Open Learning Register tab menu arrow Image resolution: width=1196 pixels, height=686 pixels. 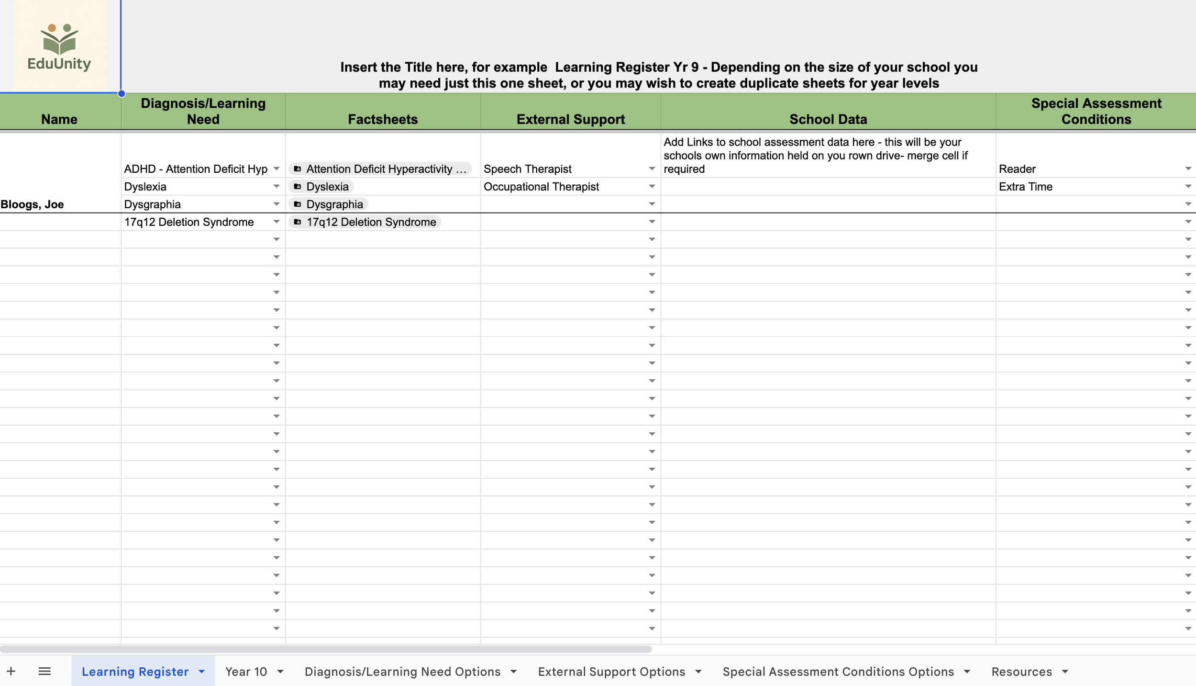201,672
